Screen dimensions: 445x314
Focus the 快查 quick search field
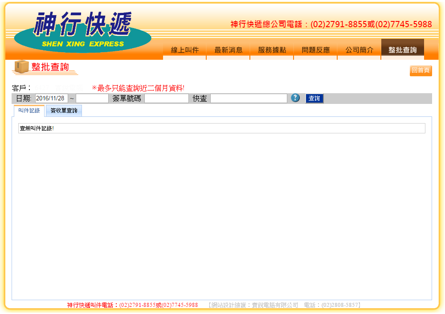pyautogui.click(x=249, y=99)
